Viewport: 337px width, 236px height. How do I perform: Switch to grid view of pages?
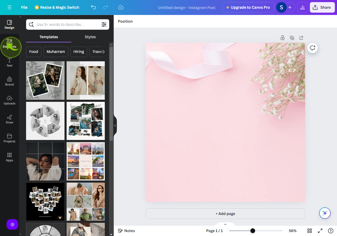310,231
